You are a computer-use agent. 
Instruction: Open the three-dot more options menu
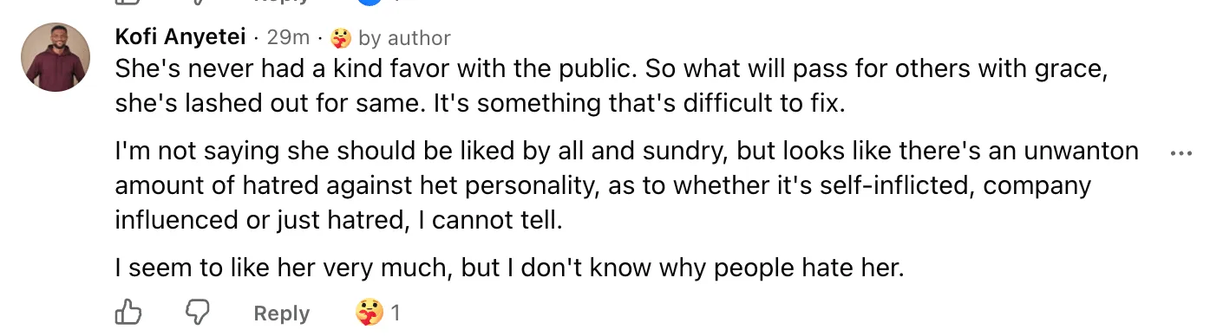click(1181, 153)
